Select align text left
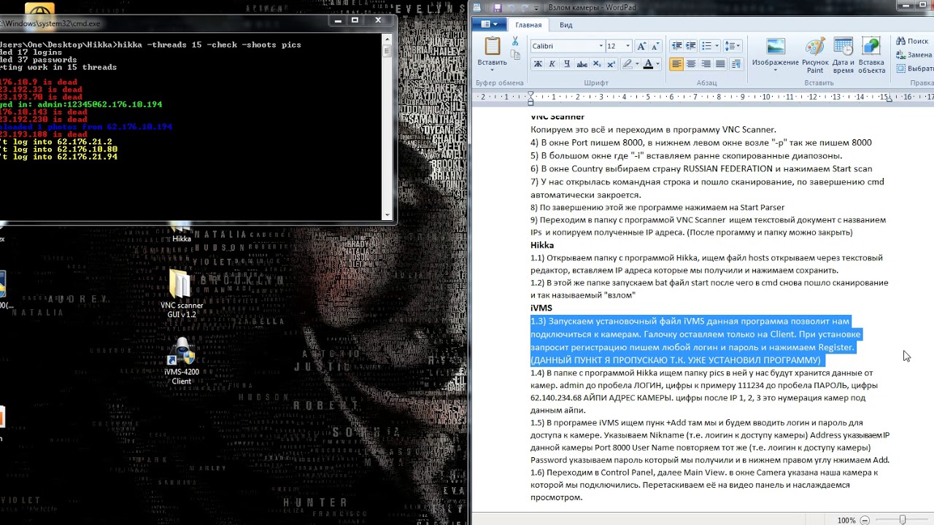This screenshot has height=525, width=934. pyautogui.click(x=676, y=64)
